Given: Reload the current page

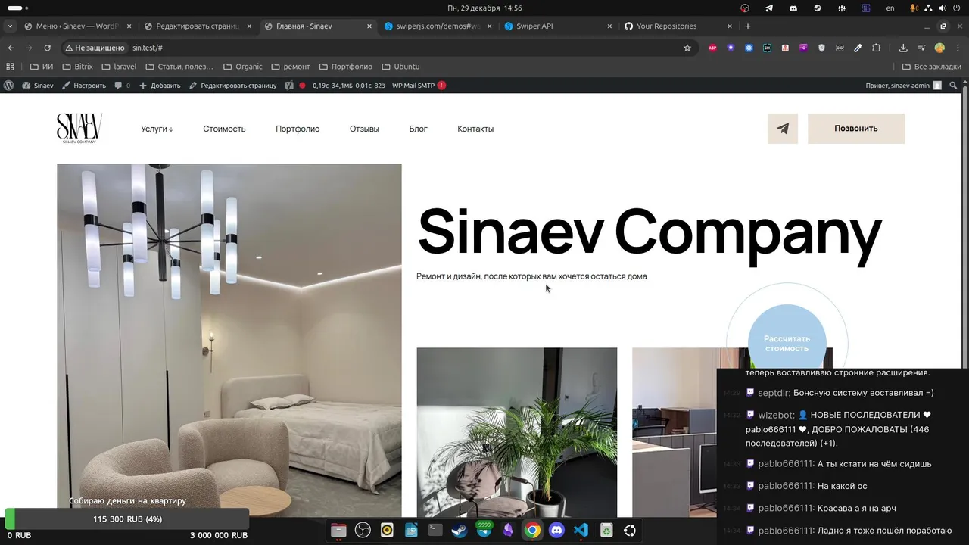Looking at the screenshot, I should click(x=47, y=48).
